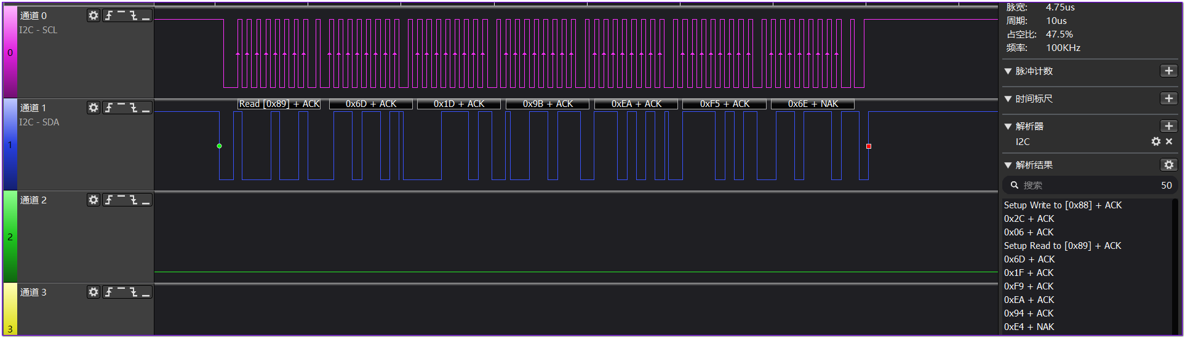Collapse the 解析器 section
This screenshot has width=1185, height=338.
pos(1008,127)
